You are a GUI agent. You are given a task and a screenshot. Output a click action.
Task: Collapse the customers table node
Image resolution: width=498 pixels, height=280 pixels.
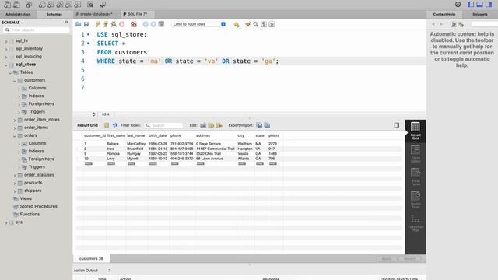(x=15, y=81)
